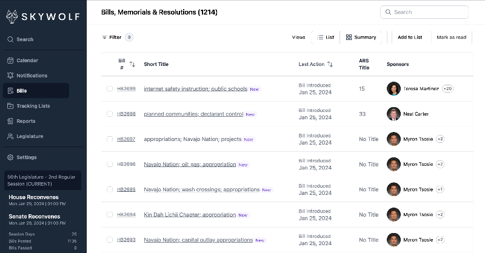Screen dimensions: 485x253
Task: Click the Legislature people icon
Action: (10, 136)
